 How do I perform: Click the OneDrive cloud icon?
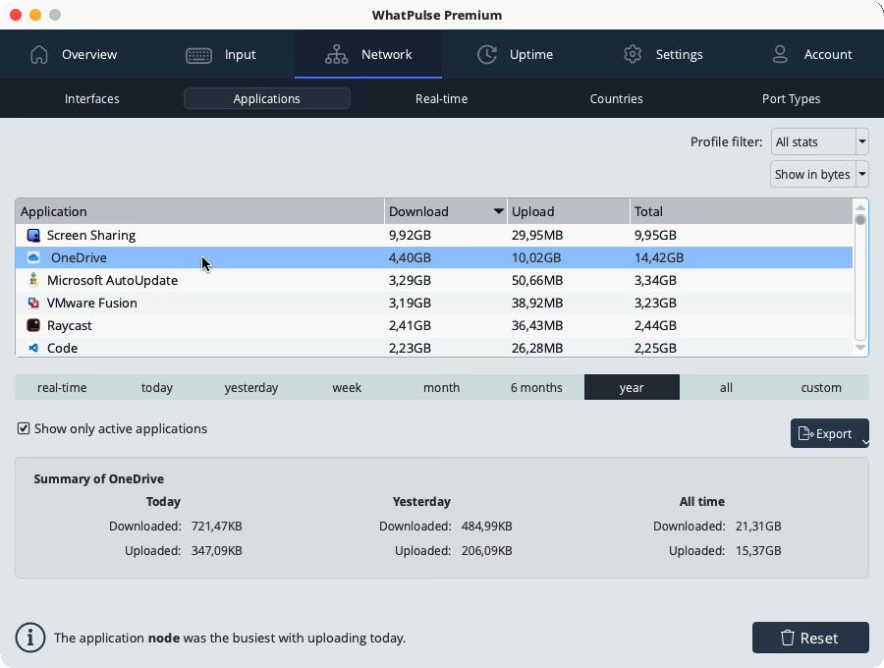click(x=33, y=257)
